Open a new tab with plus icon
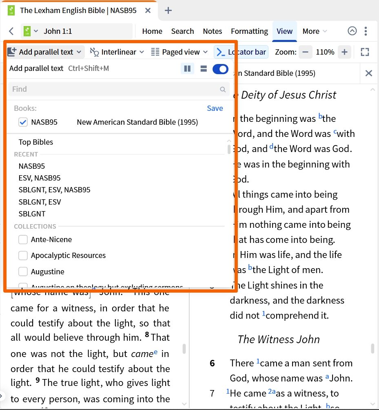Image resolution: width=379 pixels, height=410 pixels. pyautogui.click(x=168, y=11)
